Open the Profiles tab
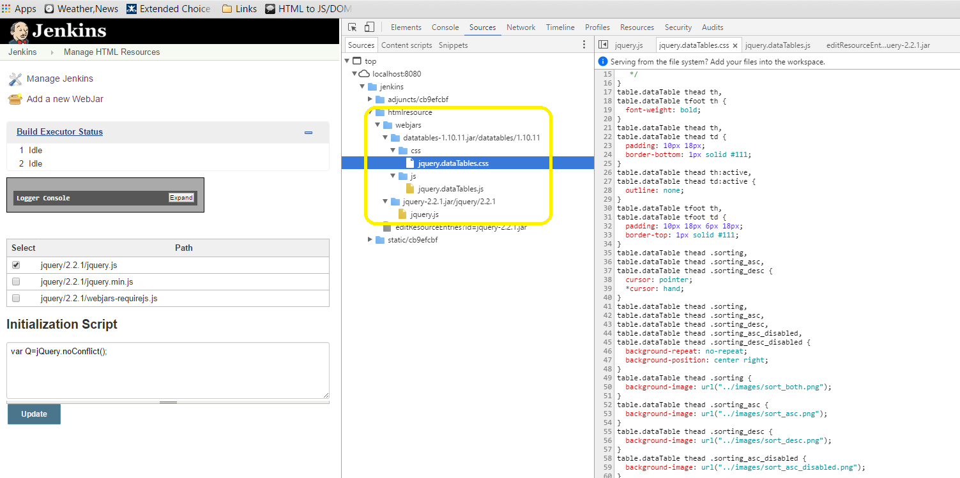The image size is (960, 478). [x=597, y=27]
